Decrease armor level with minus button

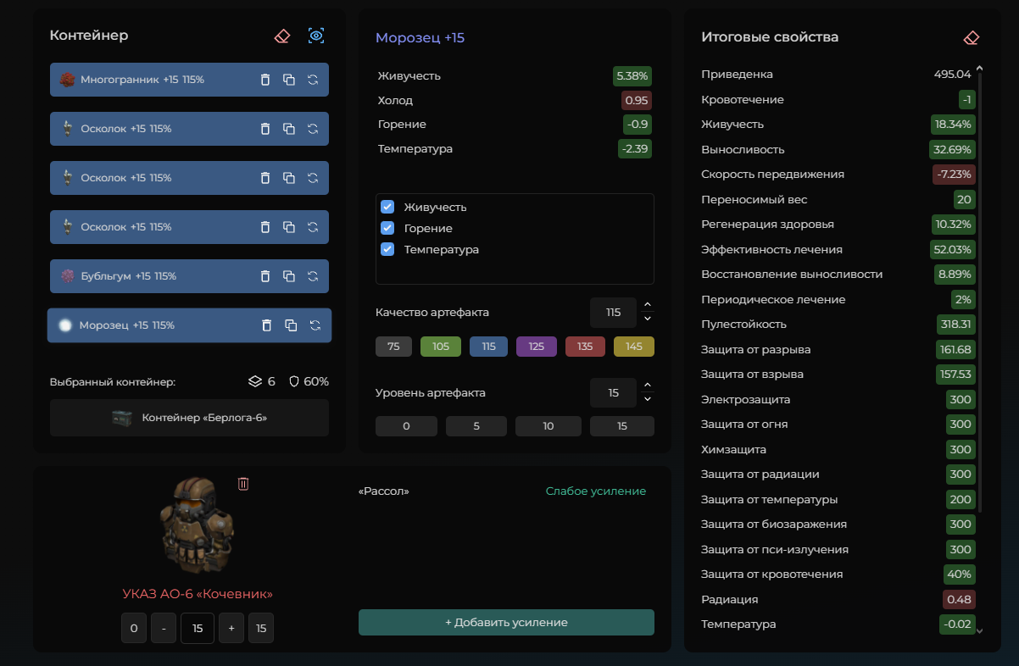click(x=164, y=628)
